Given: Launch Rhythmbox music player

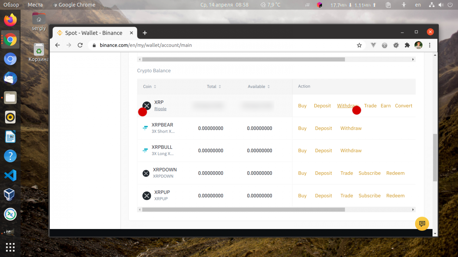Looking at the screenshot, I should point(10,117).
